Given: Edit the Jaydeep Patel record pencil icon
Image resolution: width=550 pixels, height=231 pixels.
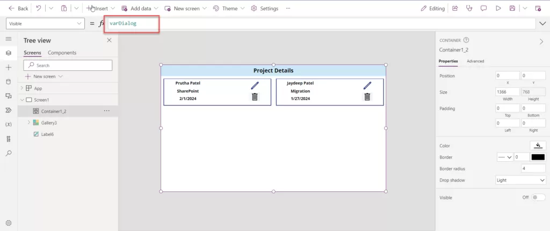Looking at the screenshot, I should point(367,85).
